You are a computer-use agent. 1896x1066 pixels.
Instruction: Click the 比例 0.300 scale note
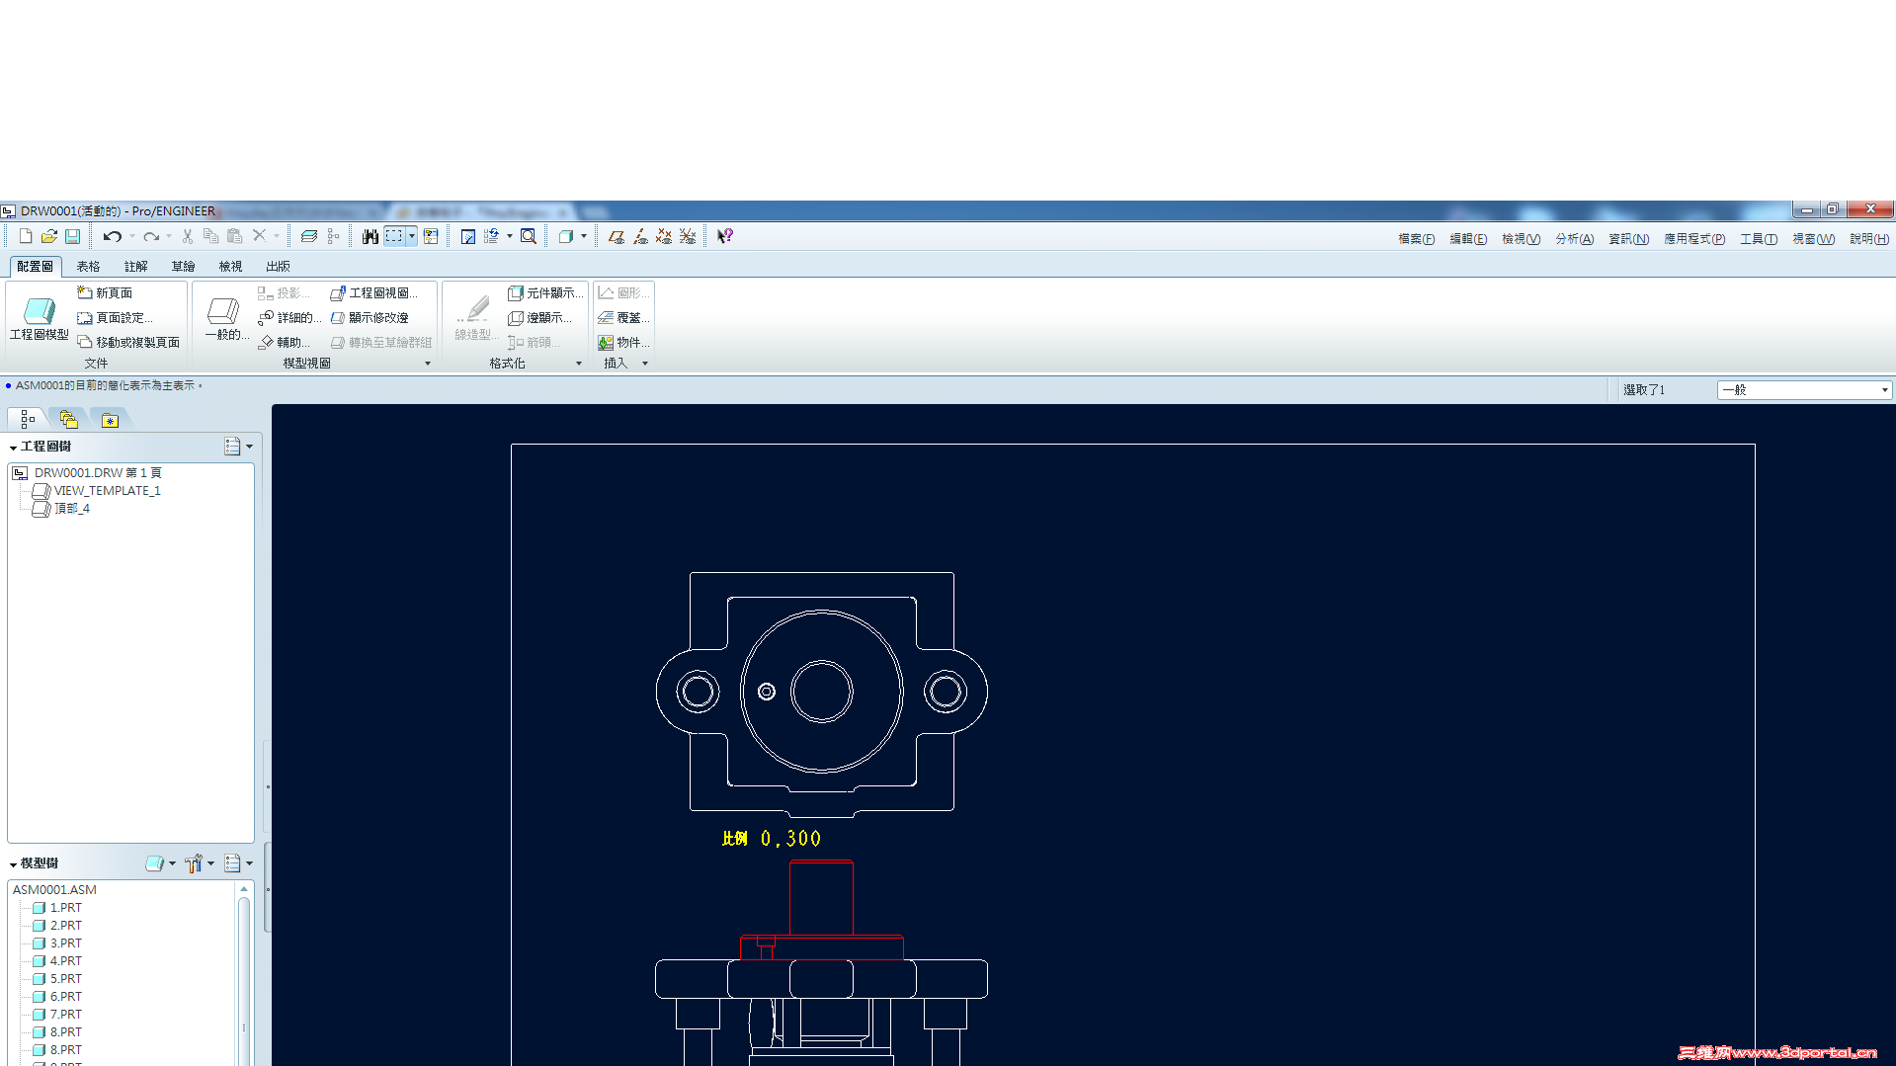[x=772, y=839]
